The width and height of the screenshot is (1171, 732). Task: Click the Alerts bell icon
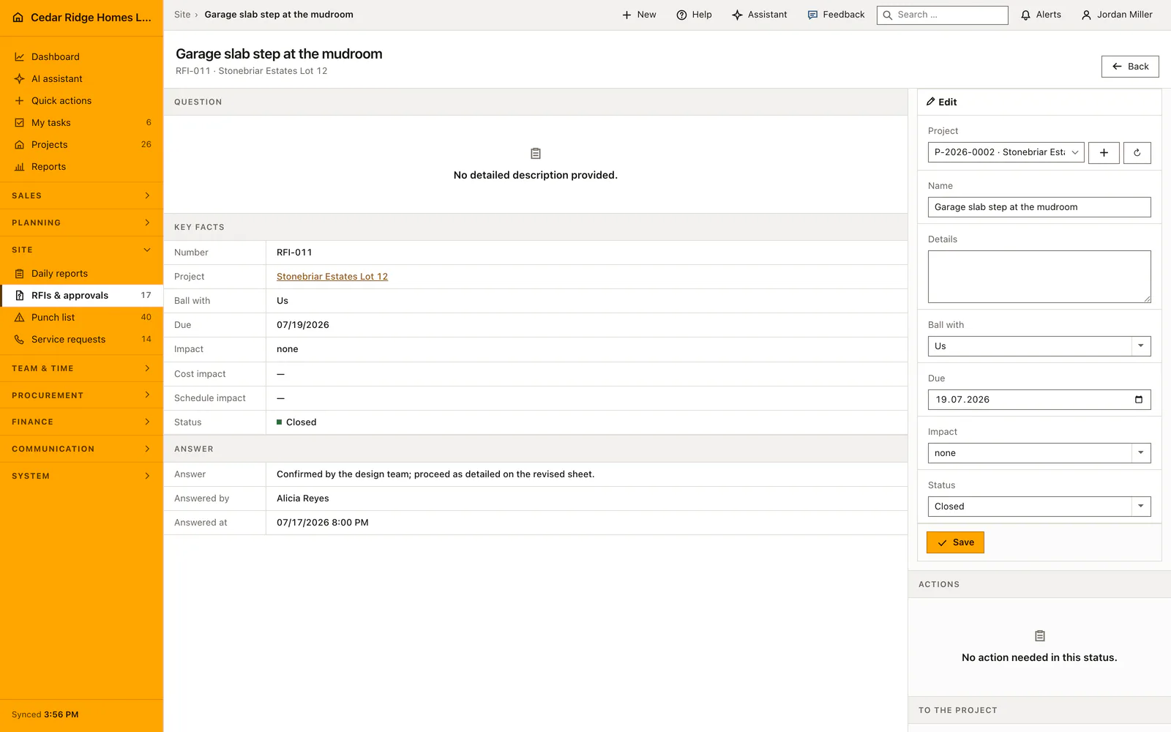point(1026,15)
